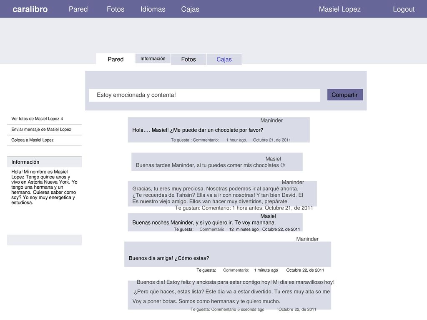Switch to the Información profile tab
This screenshot has height=320, width=427.
click(153, 58)
